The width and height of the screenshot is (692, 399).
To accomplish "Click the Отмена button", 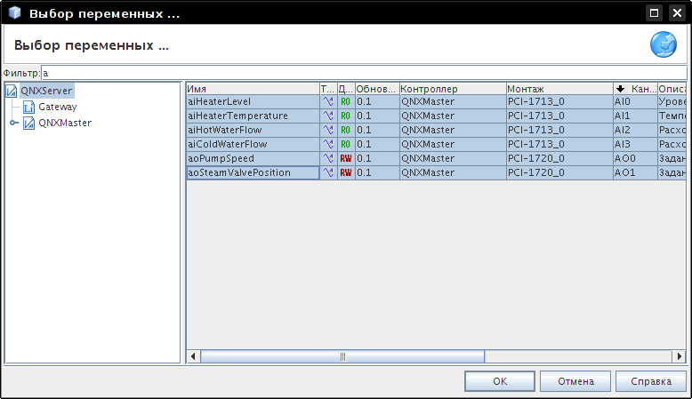I will [575, 381].
